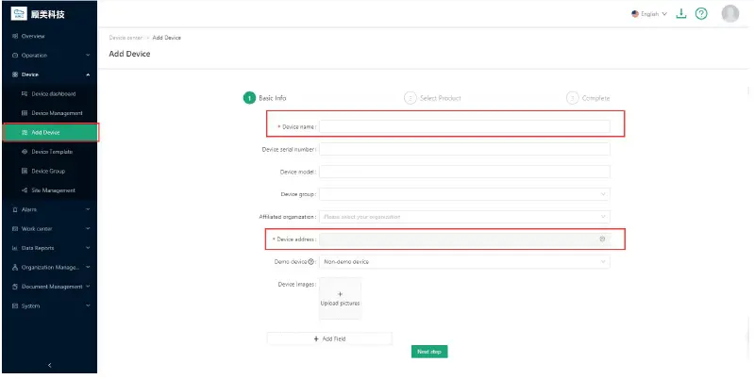This screenshot has width=754, height=379.
Task: Open Device dashboard in sidebar
Action: click(x=54, y=93)
